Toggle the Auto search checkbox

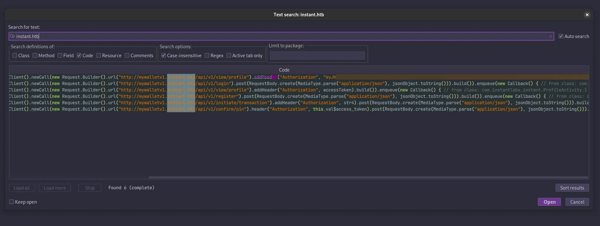[x=561, y=36]
